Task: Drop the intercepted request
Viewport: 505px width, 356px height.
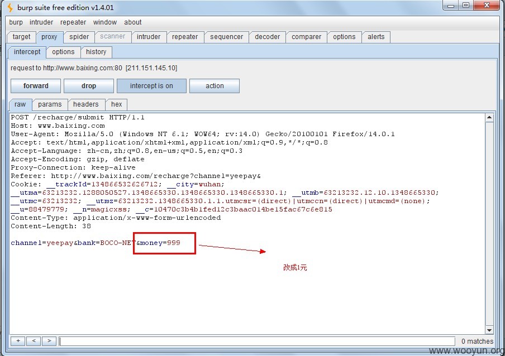Action: [x=89, y=86]
